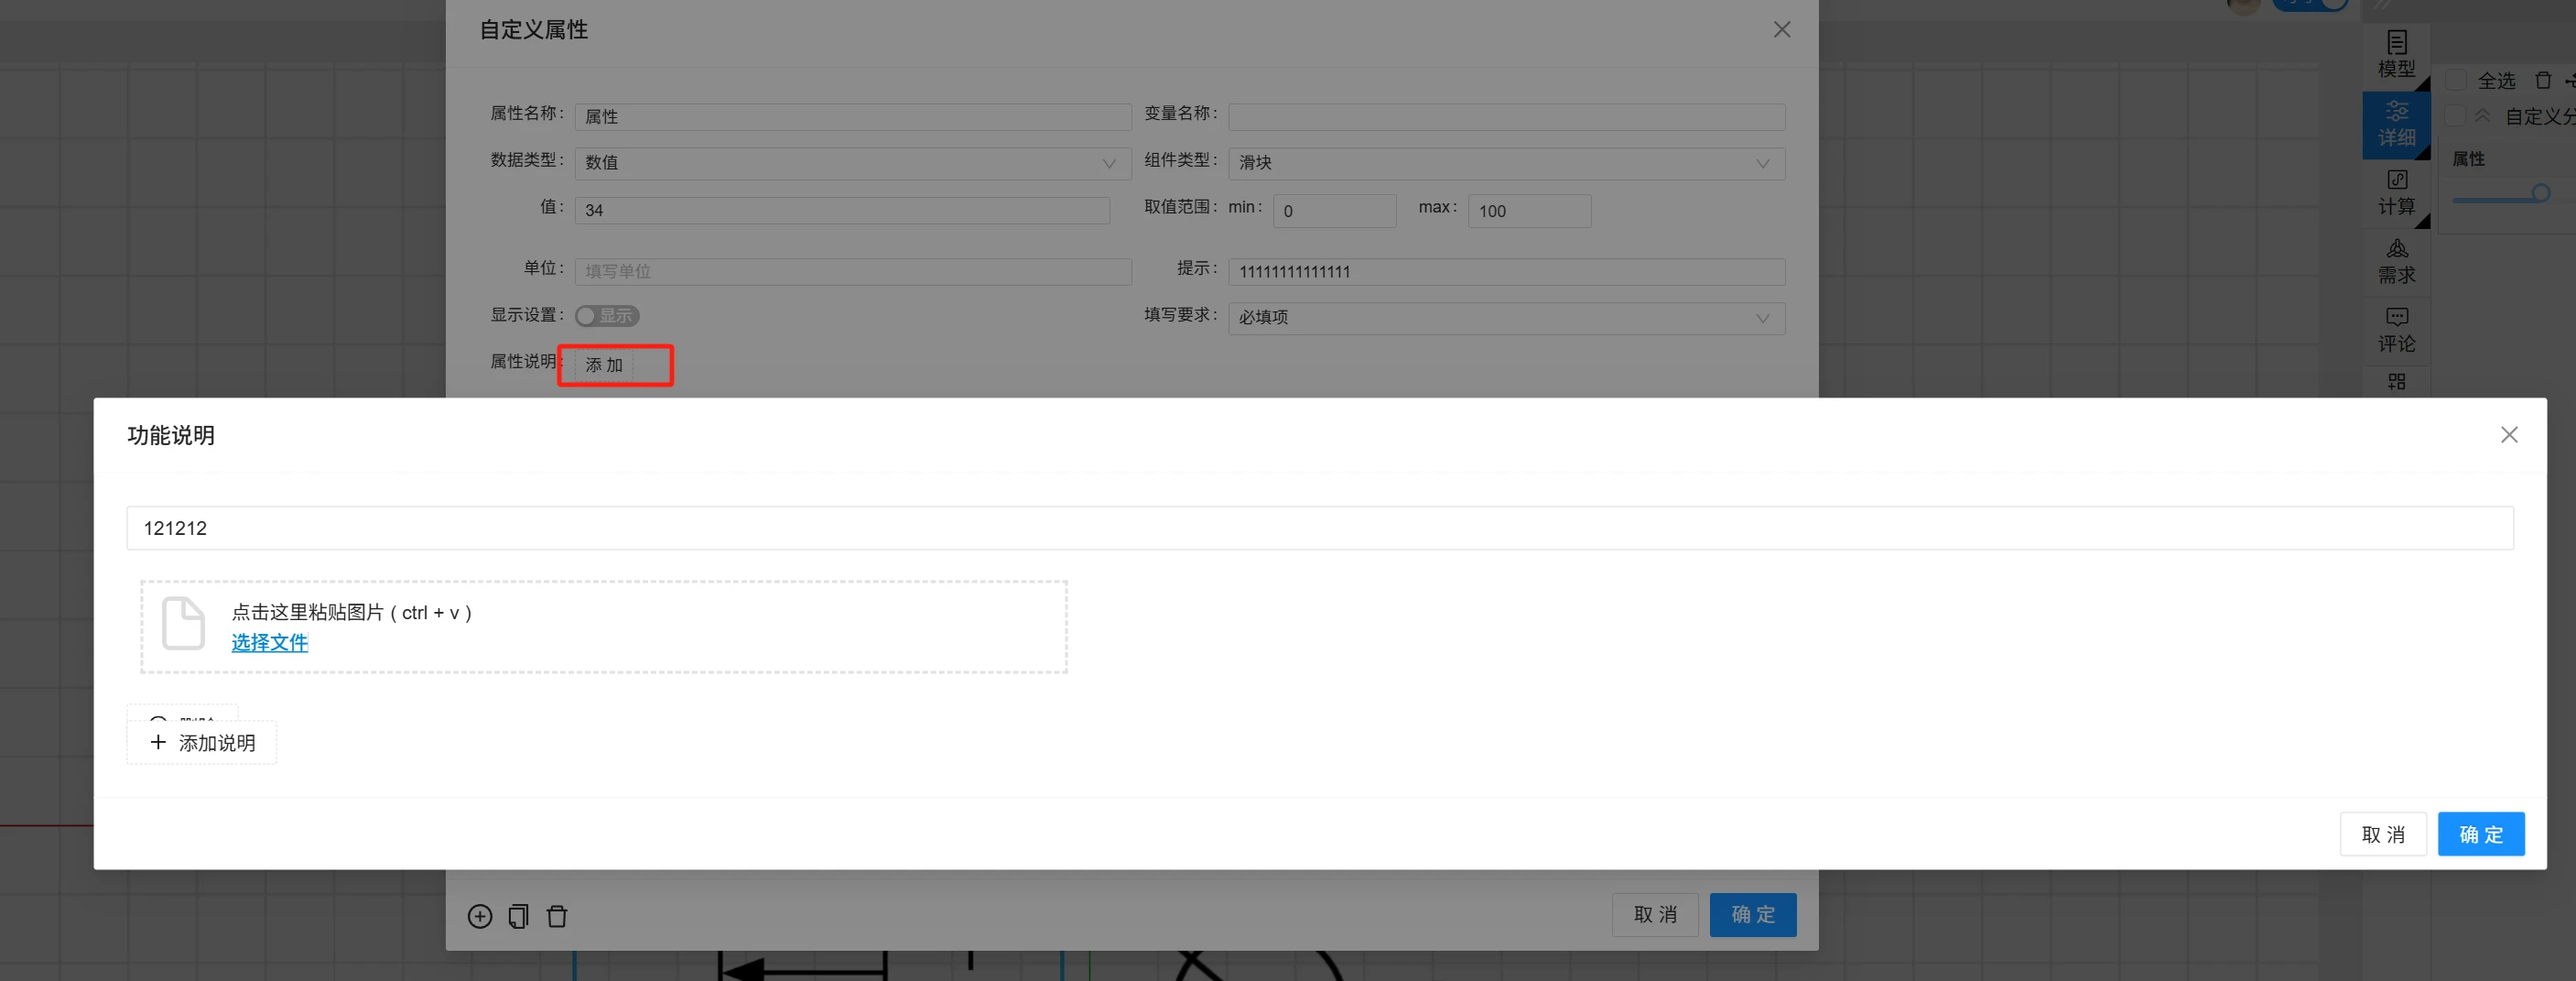Check the 全选 checkbox
Viewport: 2576px width, 981px height.
coord(2455,80)
